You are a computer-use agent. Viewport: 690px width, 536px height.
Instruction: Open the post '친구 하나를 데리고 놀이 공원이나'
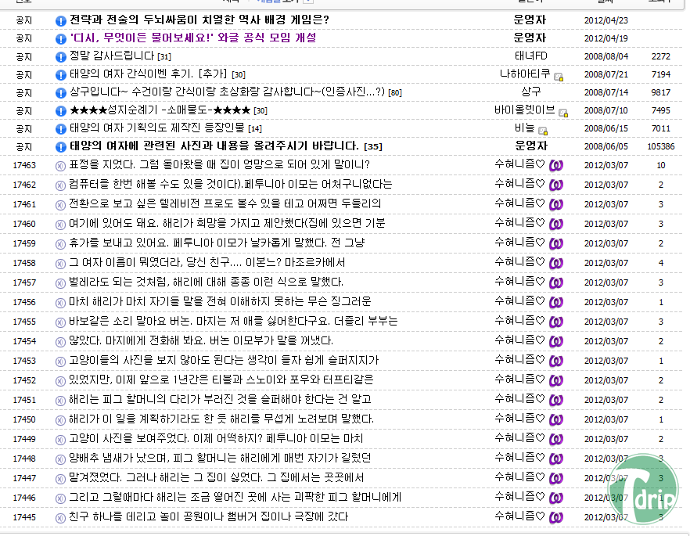coord(209,516)
